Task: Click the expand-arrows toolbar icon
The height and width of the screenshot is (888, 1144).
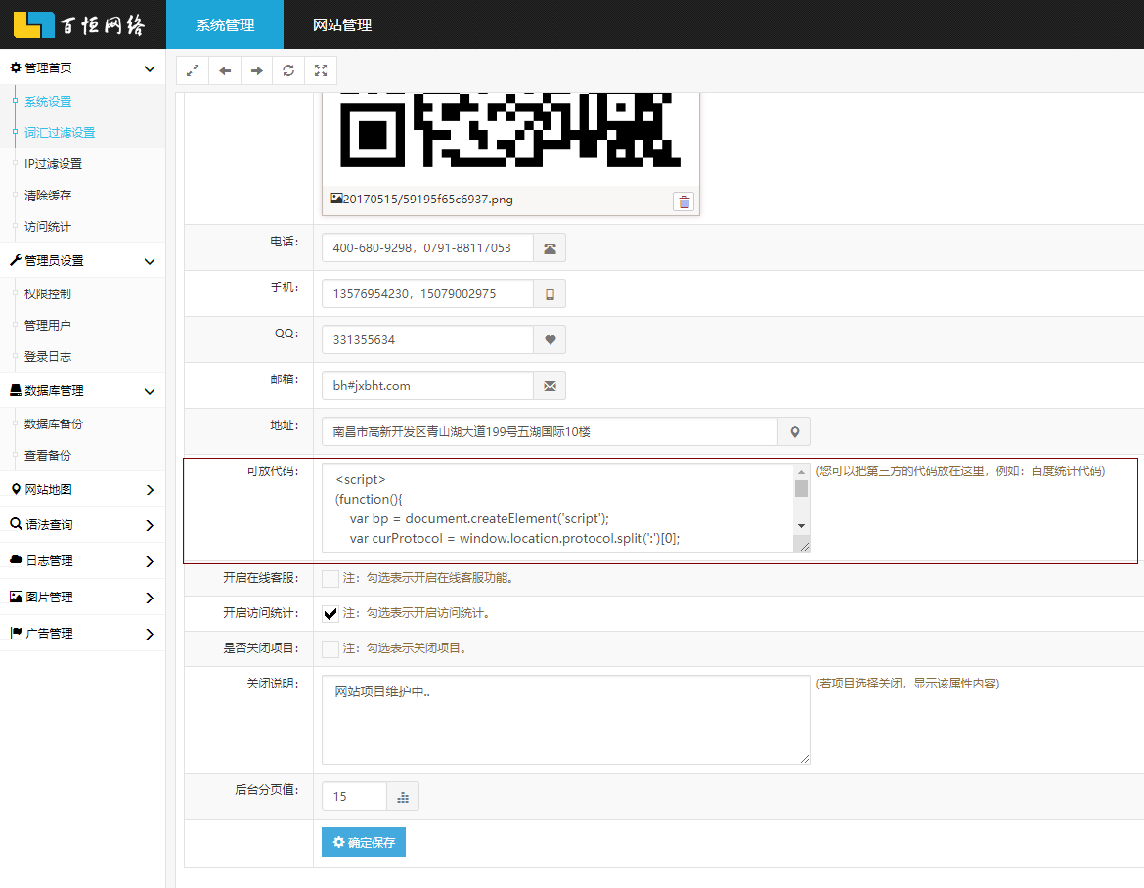Action: point(193,70)
